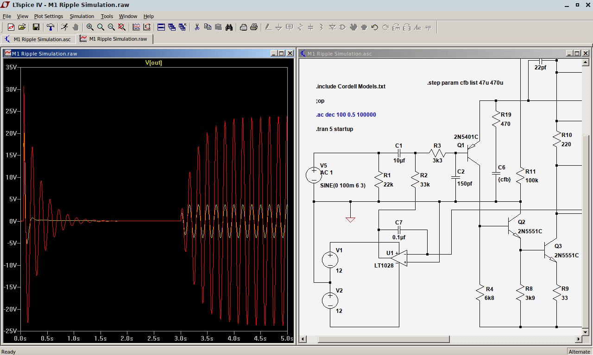Open the File menu
Viewport: 593px width, 355px height.
tap(6, 16)
